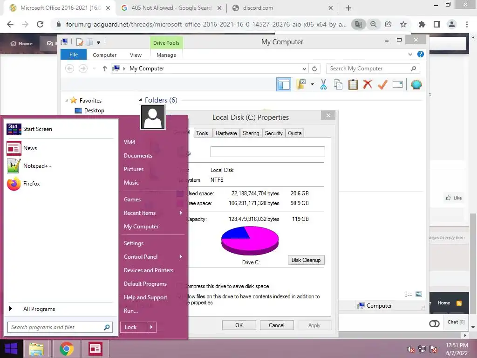477x358 pixels.
Task: Click OK in Local Disk Properties
Action: click(x=239, y=325)
